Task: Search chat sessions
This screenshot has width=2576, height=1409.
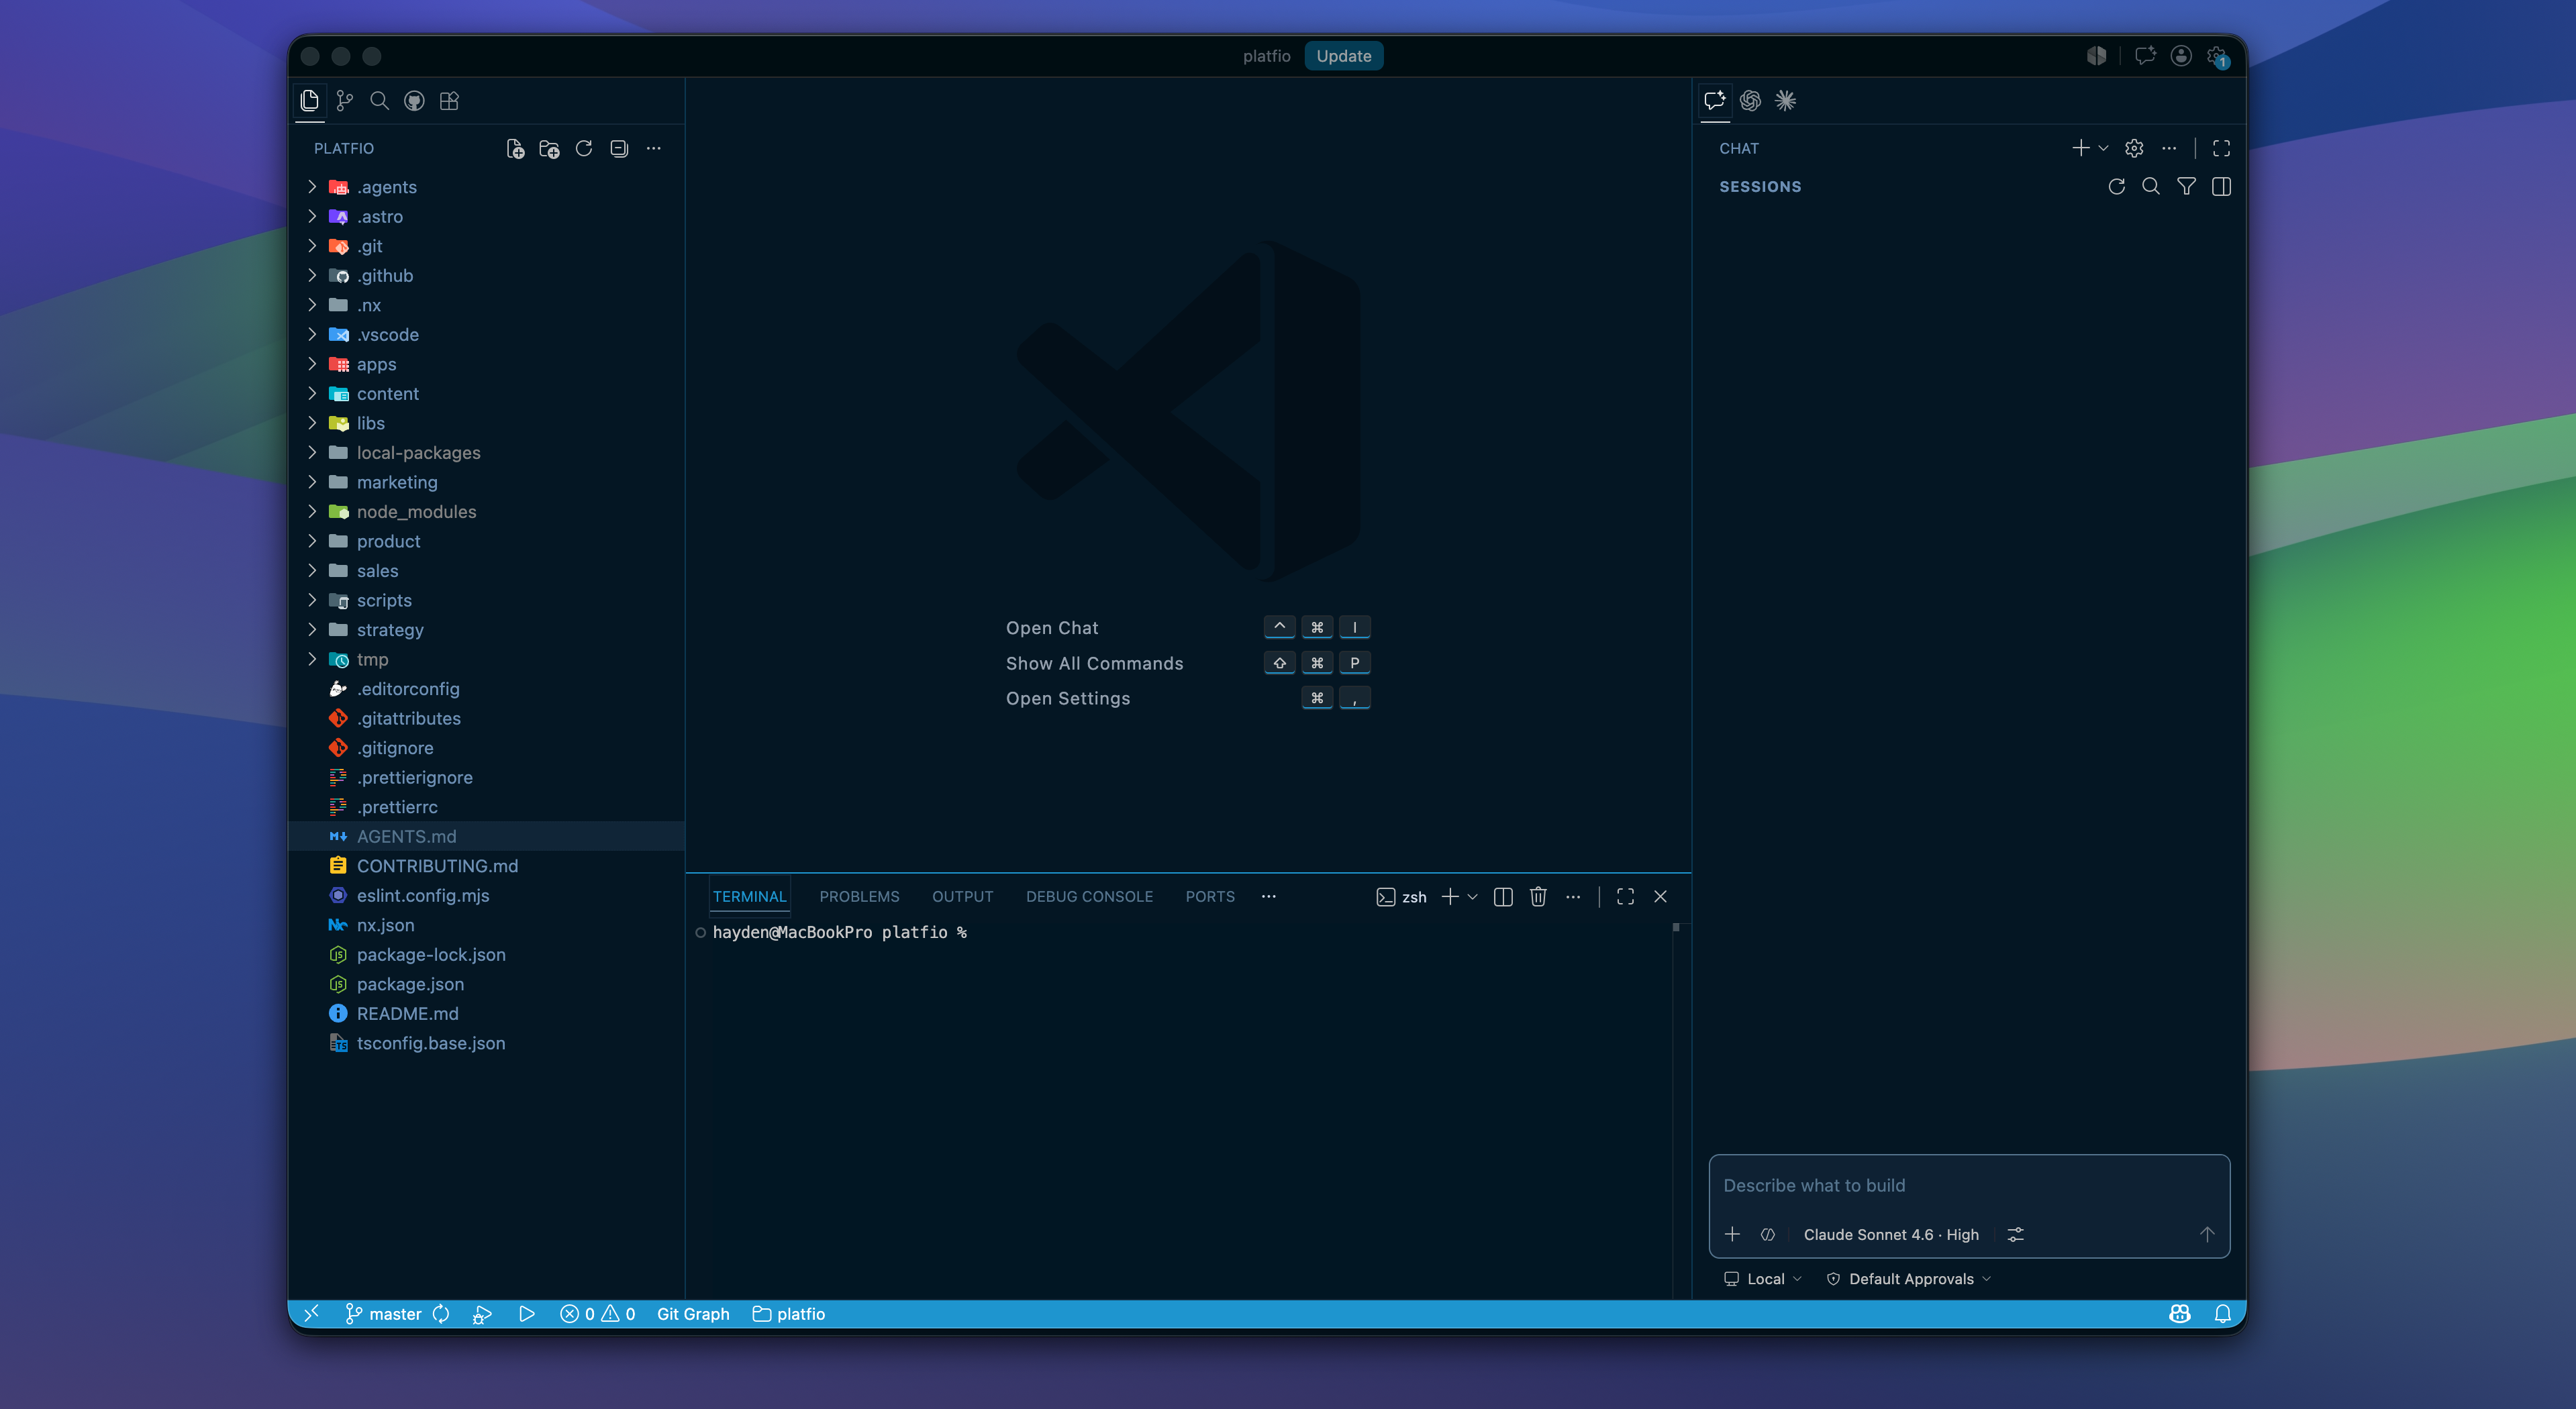Action: point(2151,187)
